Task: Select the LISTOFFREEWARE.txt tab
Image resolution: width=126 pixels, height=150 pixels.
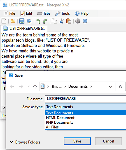Action: click(24, 28)
